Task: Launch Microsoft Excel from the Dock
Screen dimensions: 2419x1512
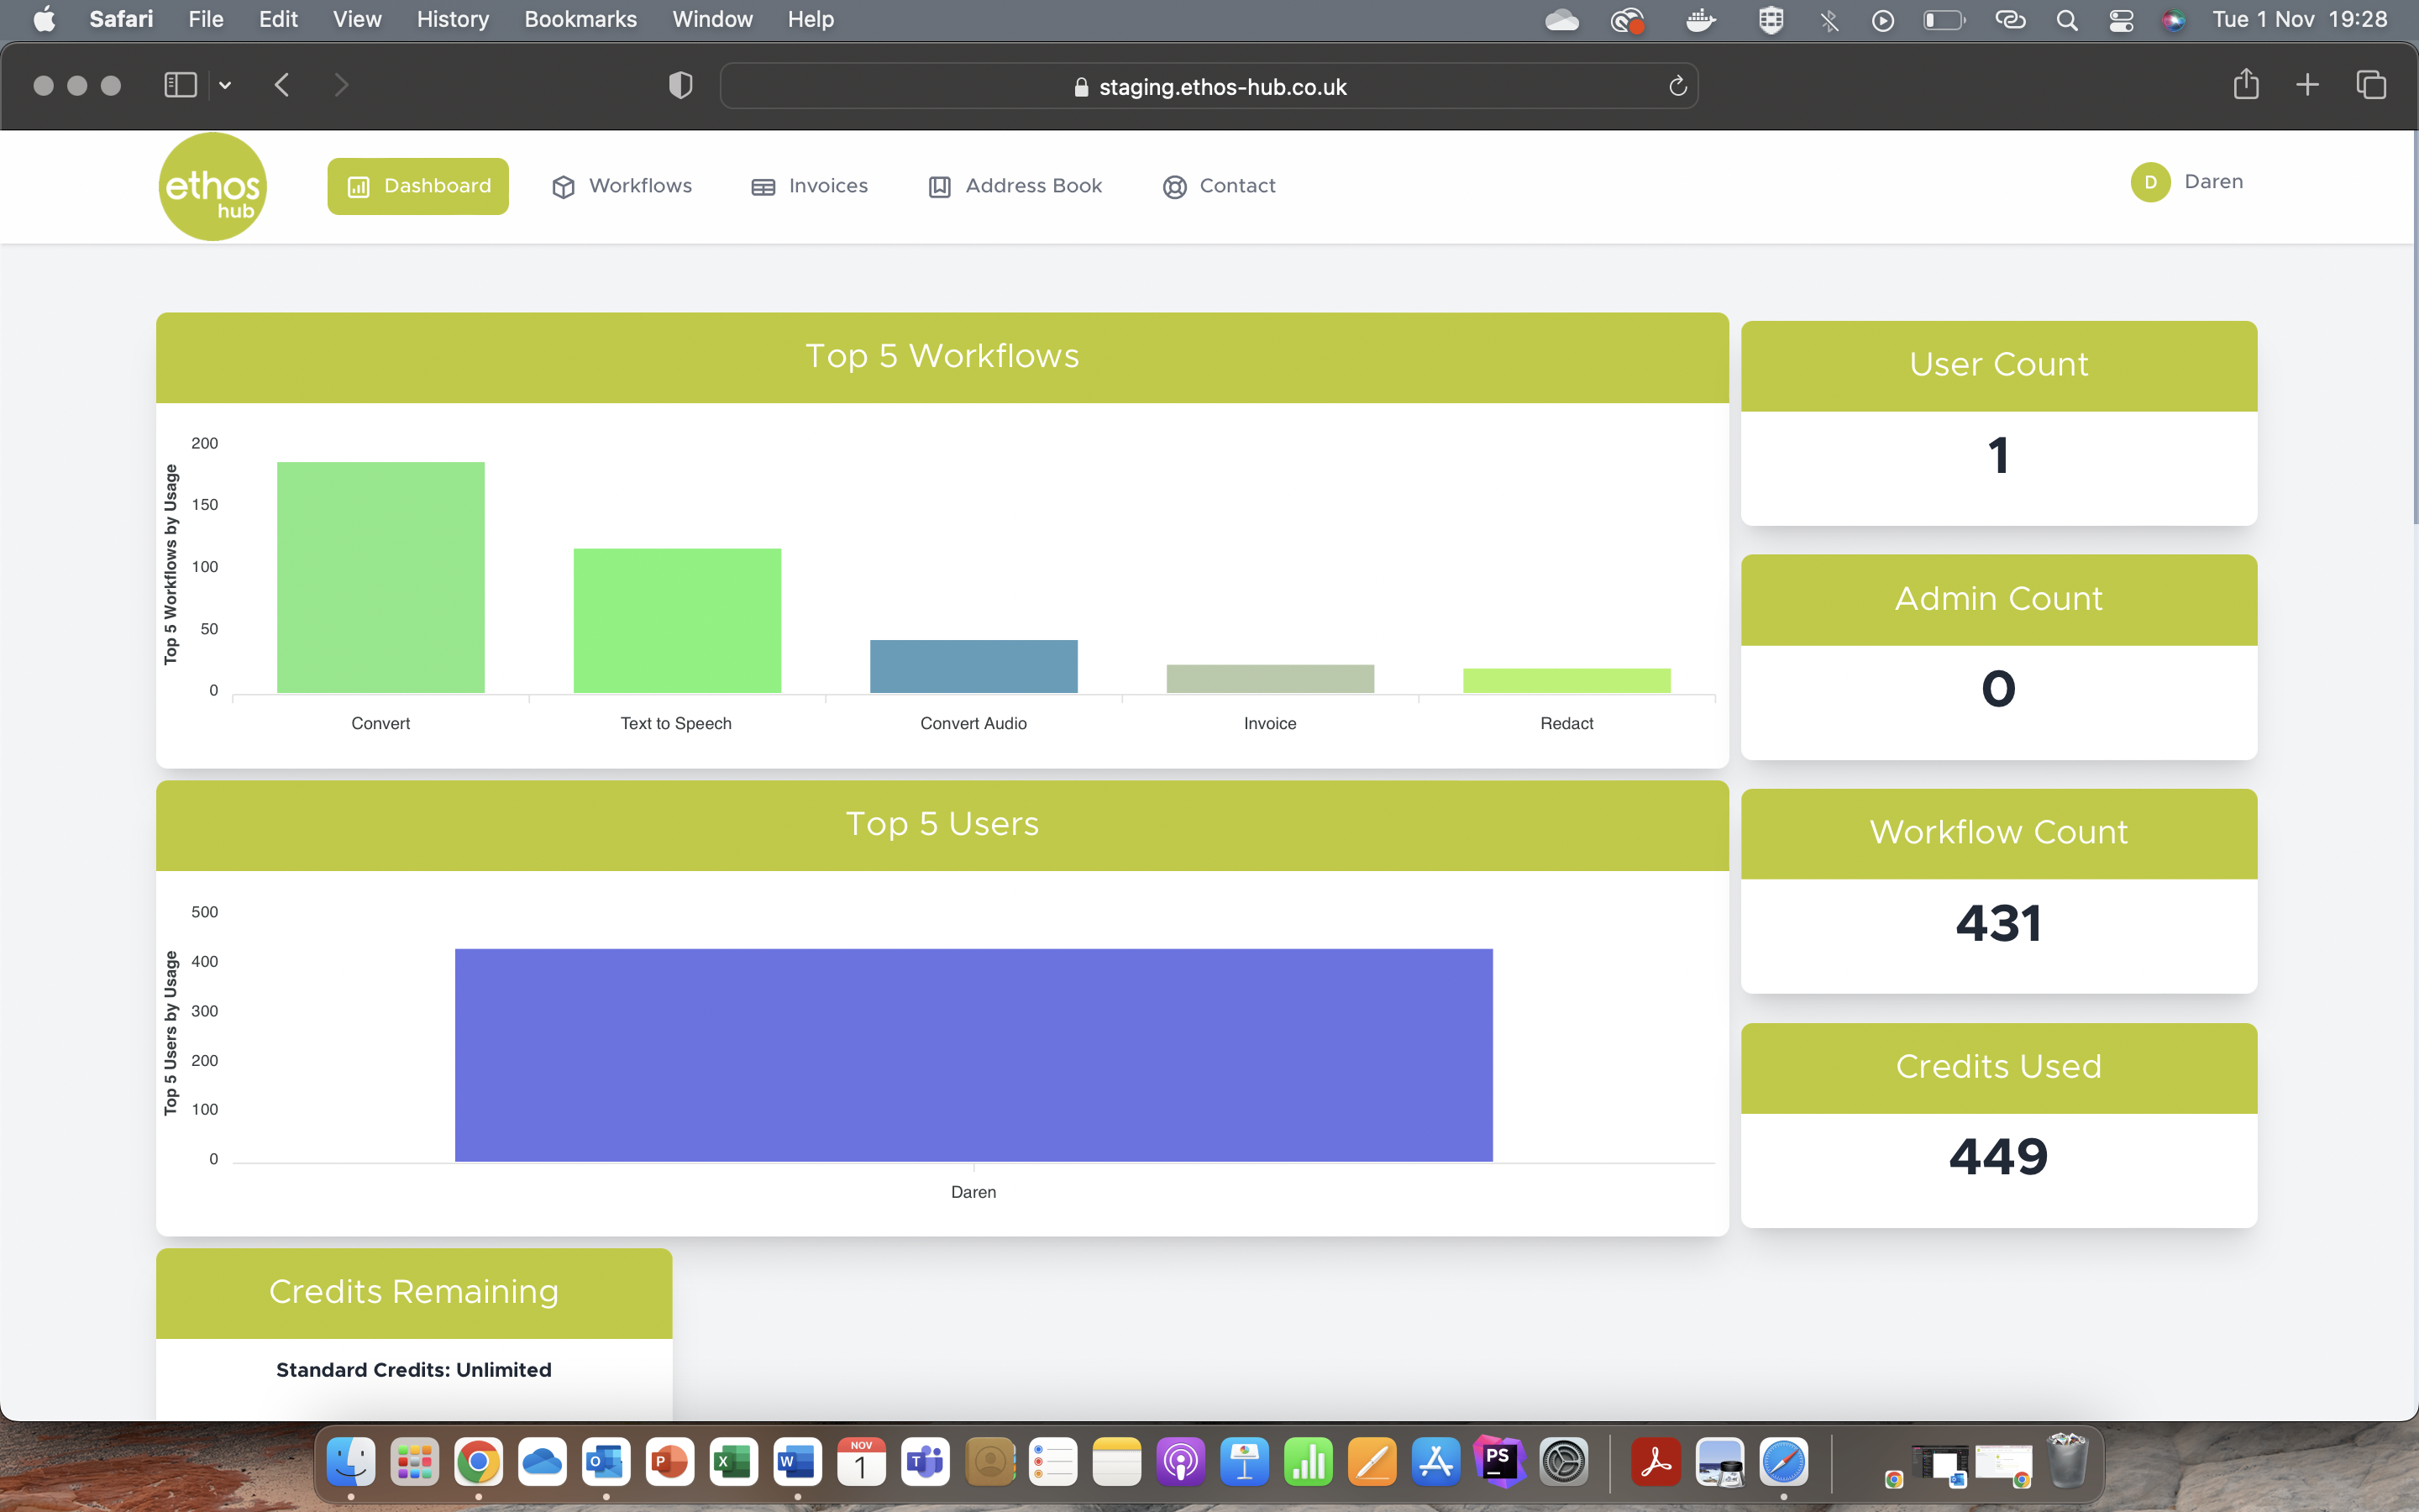Action: (x=734, y=1461)
